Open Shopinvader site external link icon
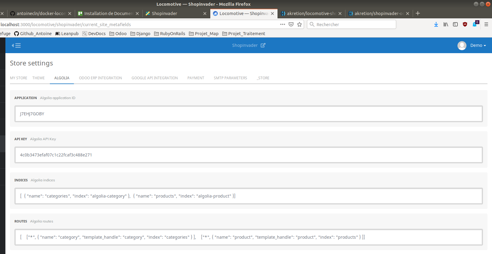 (x=263, y=45)
